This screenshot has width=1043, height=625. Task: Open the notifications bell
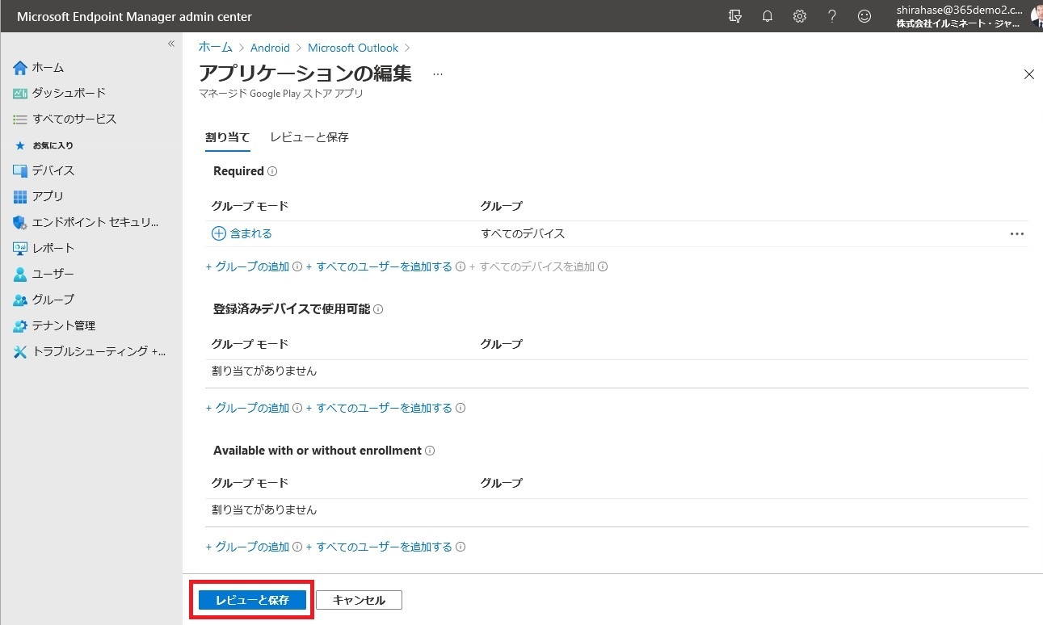[768, 16]
